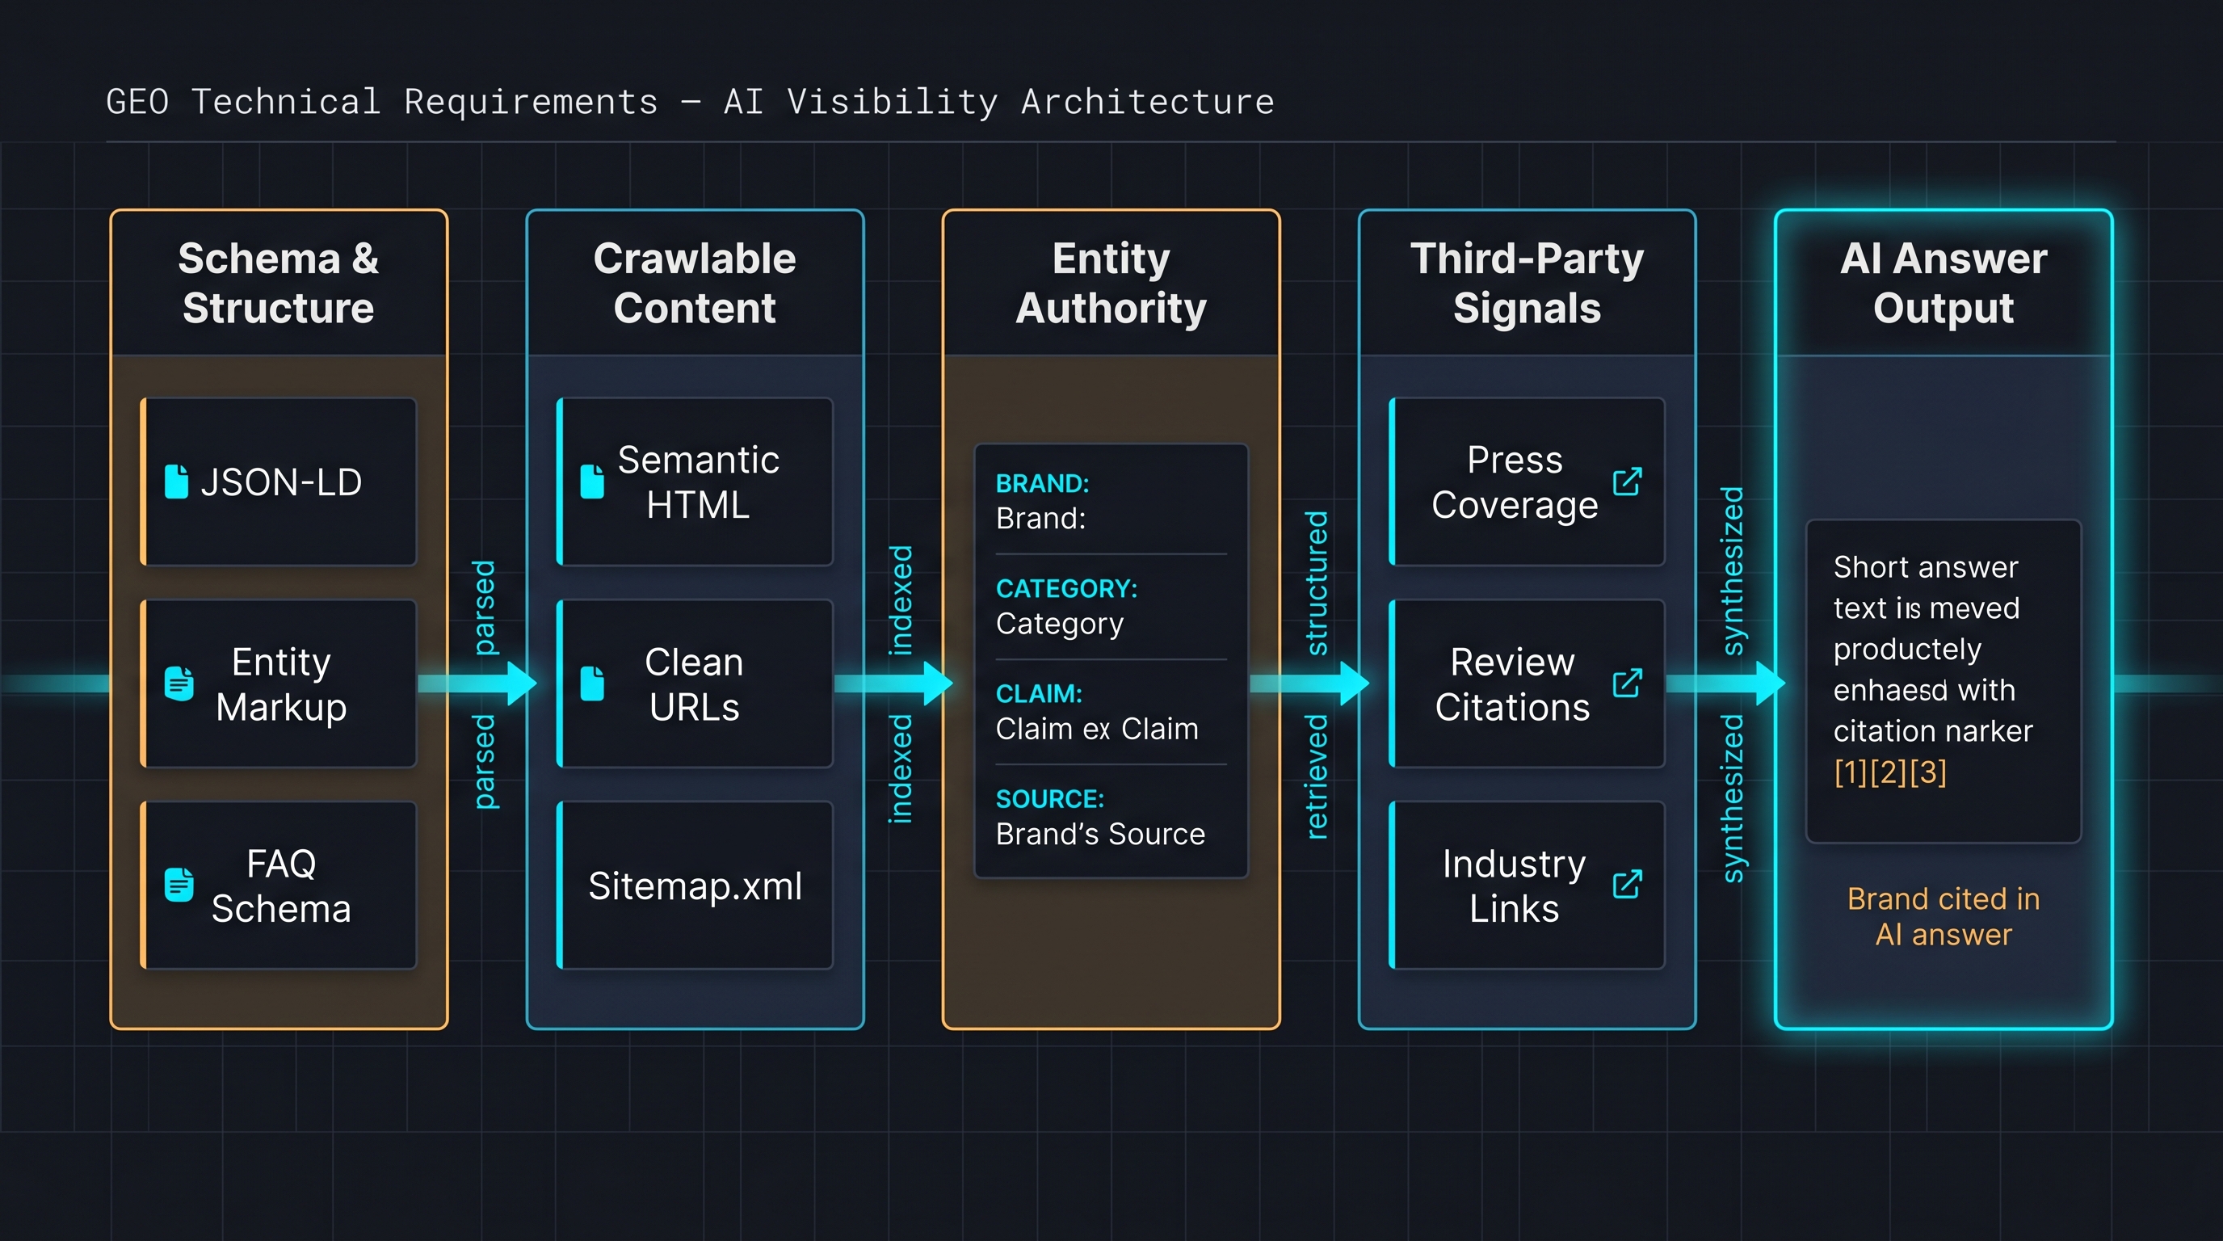This screenshot has width=2223, height=1241.
Task: Open the Review Citations external link icon
Action: 1628,684
